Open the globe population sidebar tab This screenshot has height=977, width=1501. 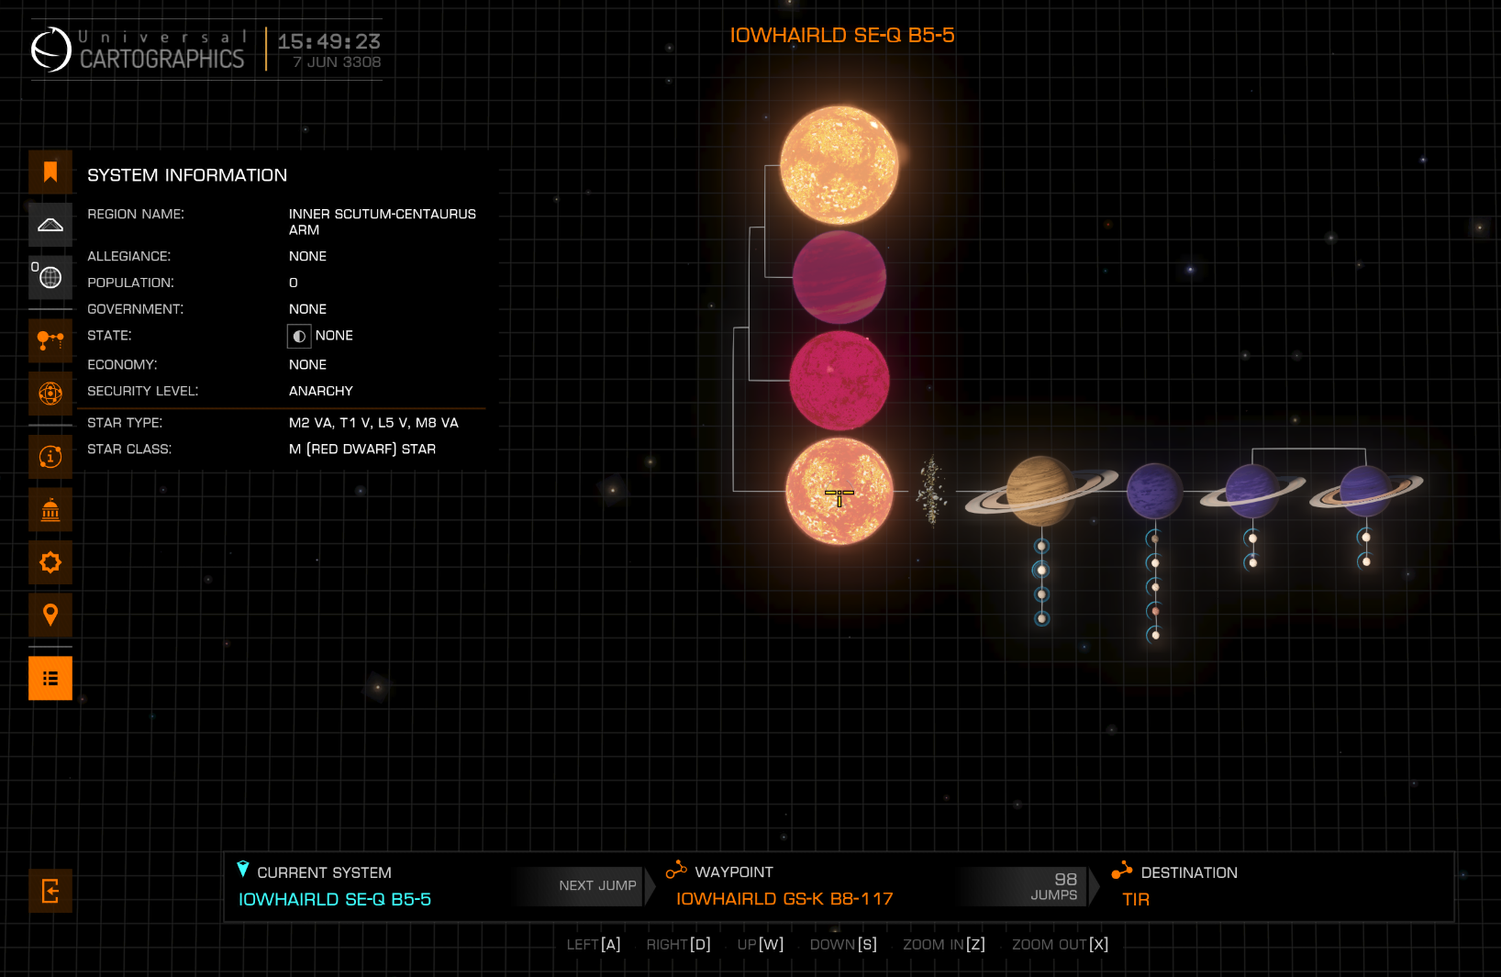(50, 277)
